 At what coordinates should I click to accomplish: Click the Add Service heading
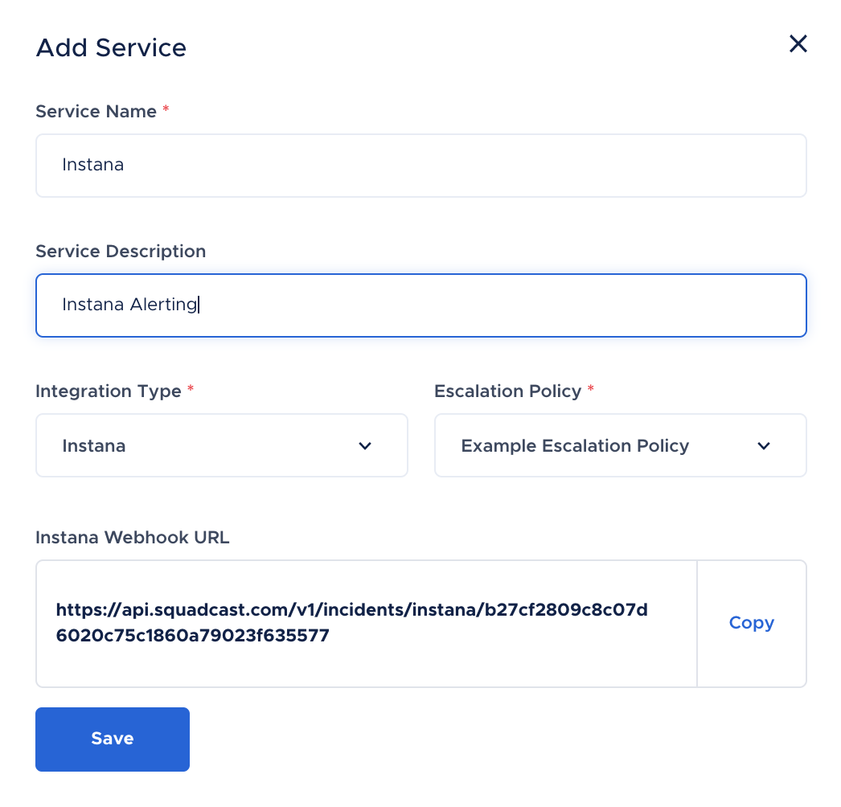111,47
